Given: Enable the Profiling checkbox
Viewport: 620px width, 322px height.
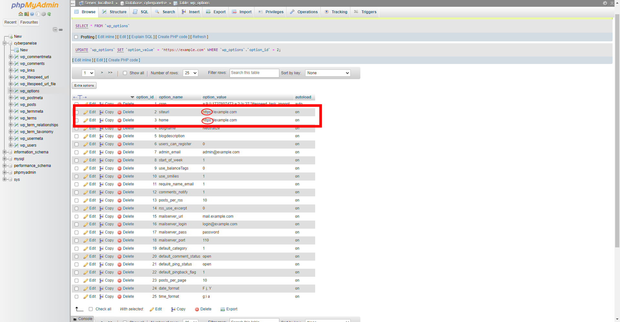Looking at the screenshot, I should pos(76,37).
